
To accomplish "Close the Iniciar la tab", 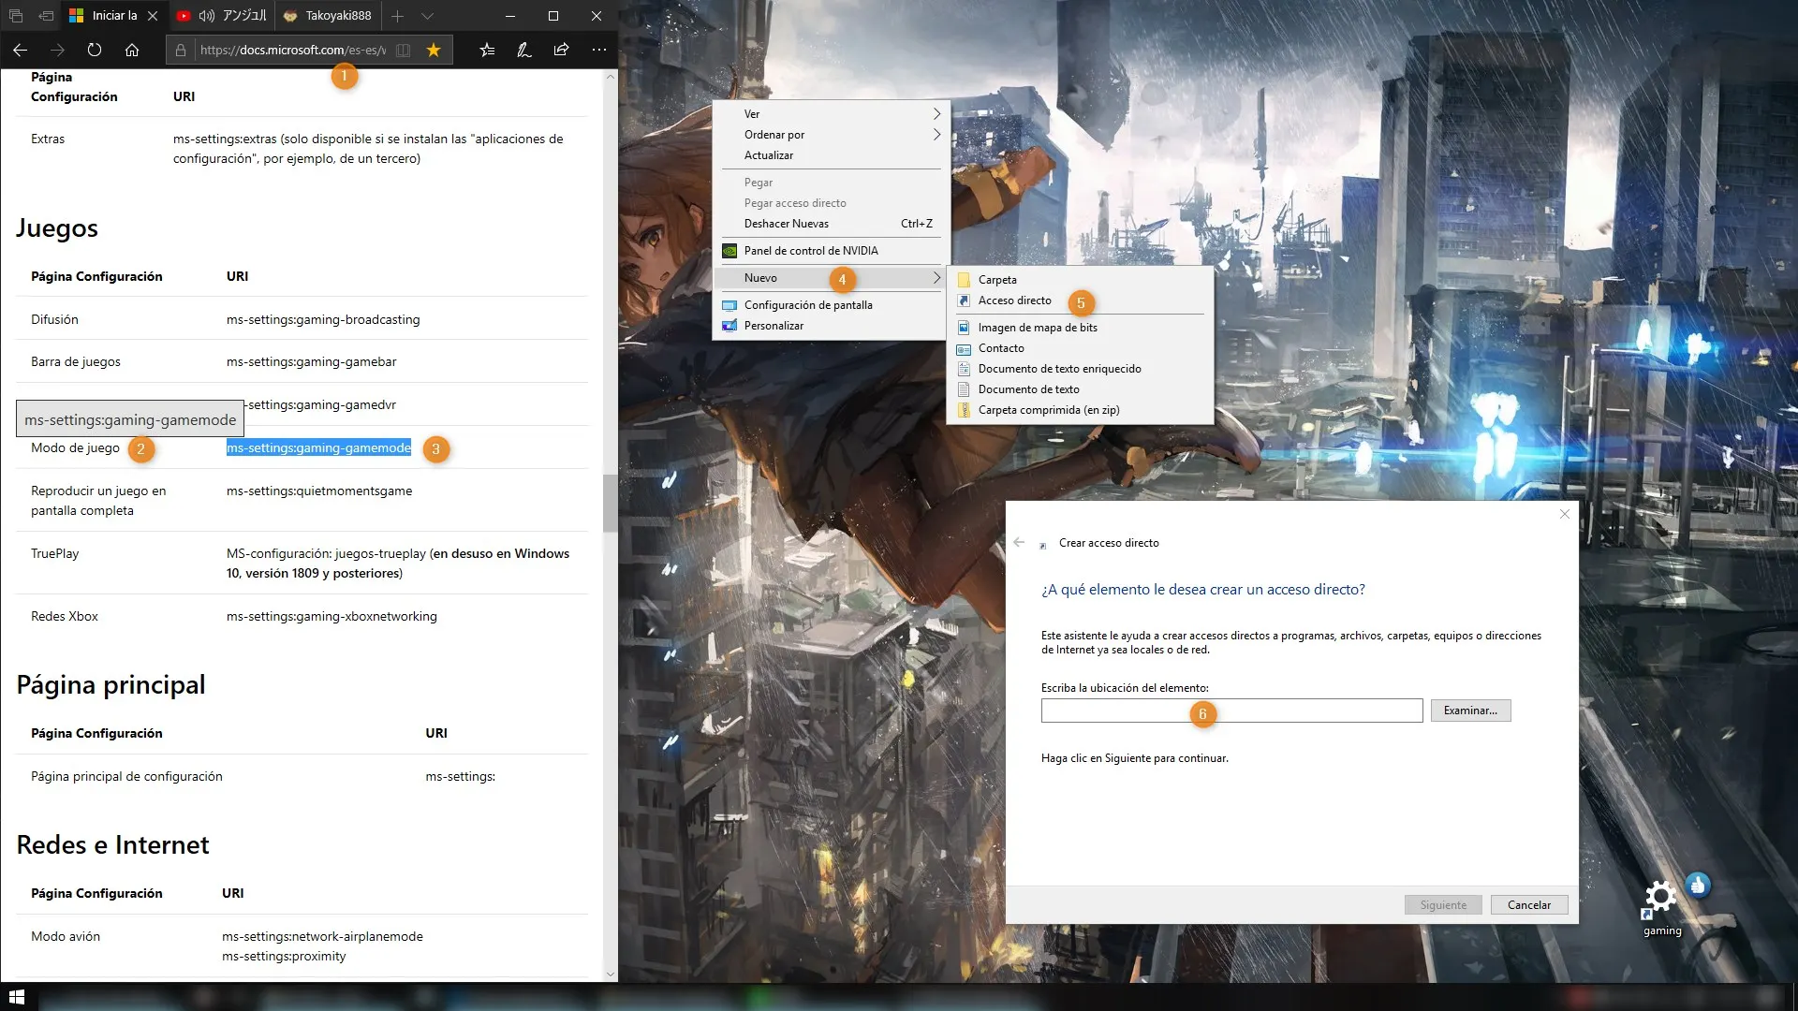I will [x=153, y=16].
